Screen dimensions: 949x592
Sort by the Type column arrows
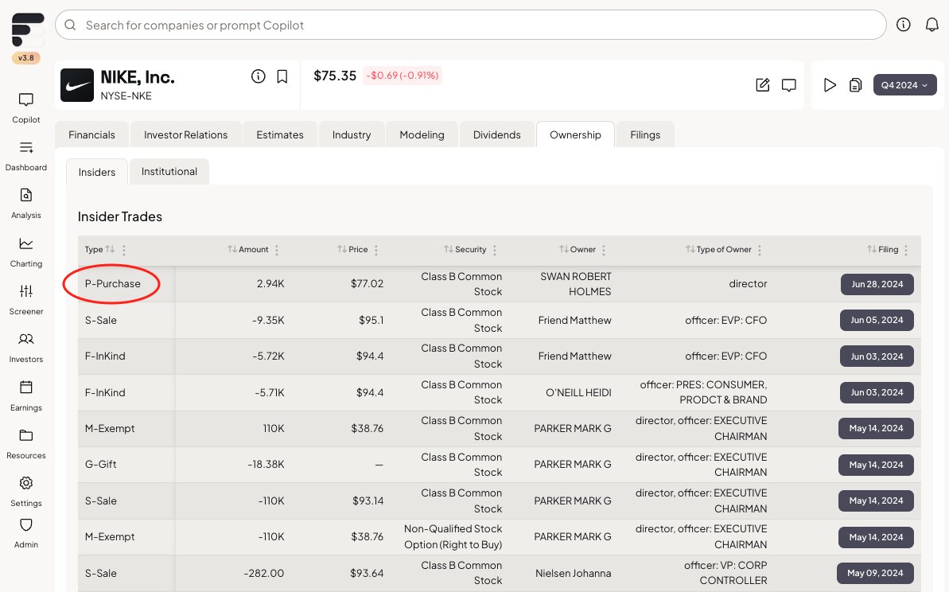pyautogui.click(x=110, y=249)
